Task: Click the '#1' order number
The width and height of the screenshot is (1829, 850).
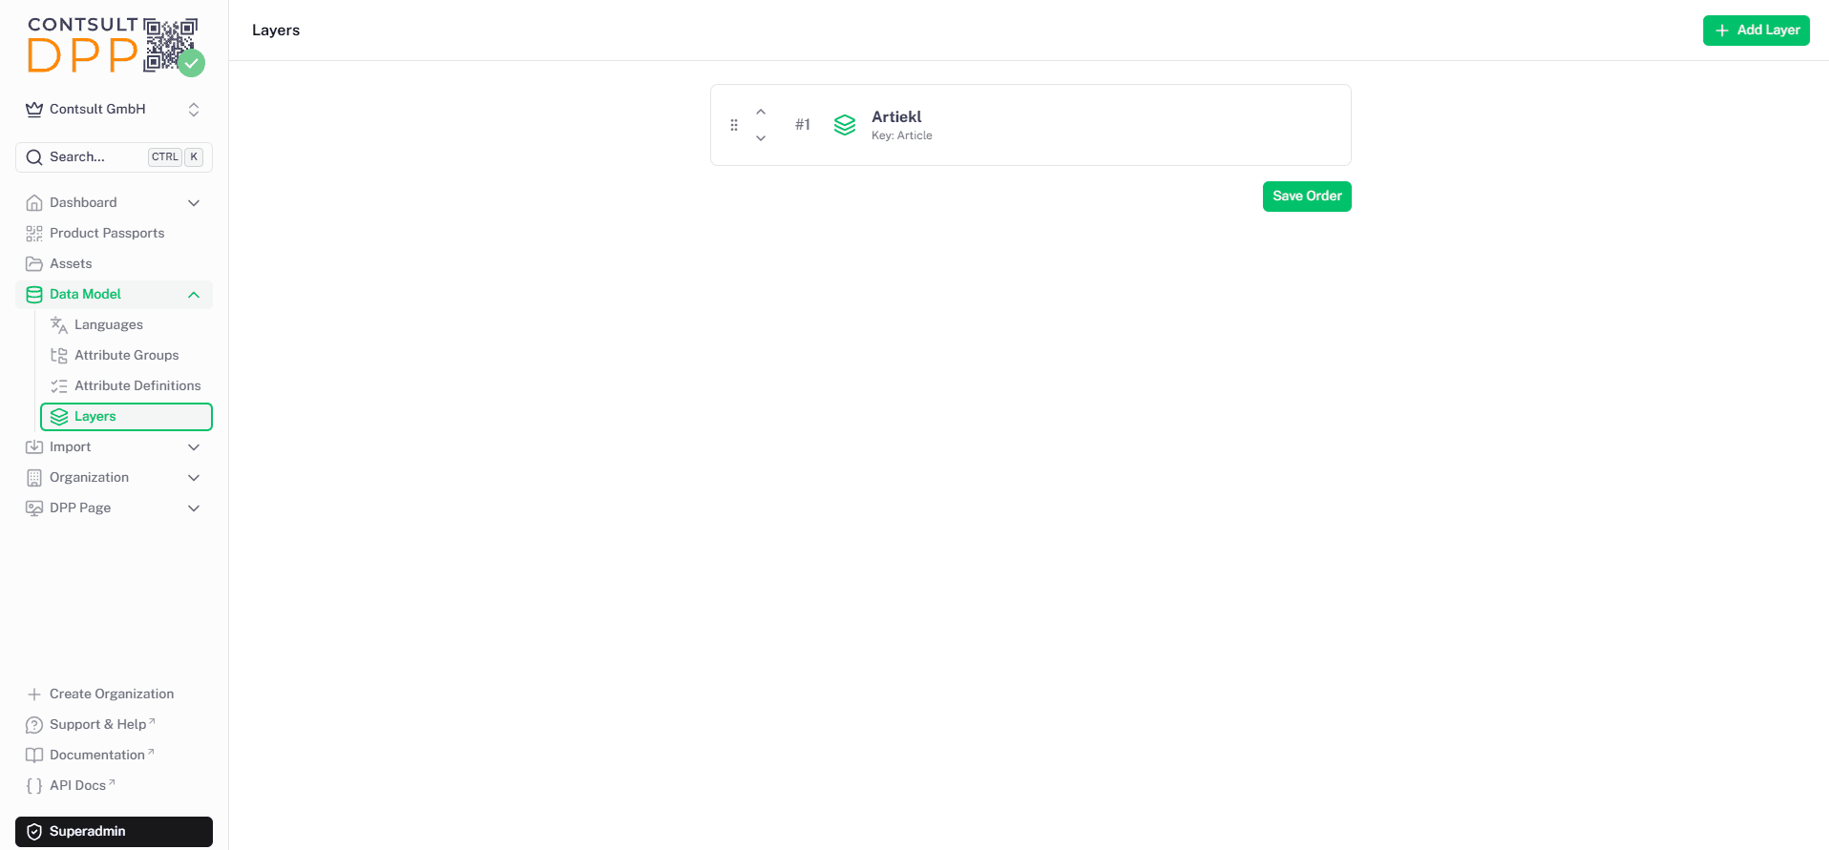Action: click(x=803, y=125)
